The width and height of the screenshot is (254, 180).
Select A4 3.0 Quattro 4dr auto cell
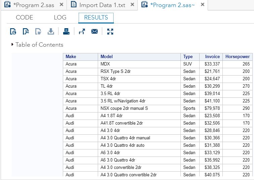(139, 145)
